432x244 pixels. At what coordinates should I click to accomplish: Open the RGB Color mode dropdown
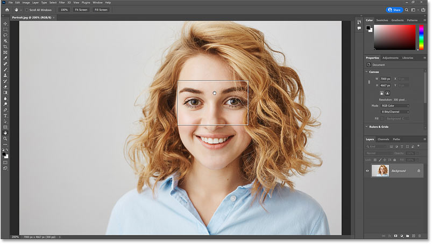395,106
